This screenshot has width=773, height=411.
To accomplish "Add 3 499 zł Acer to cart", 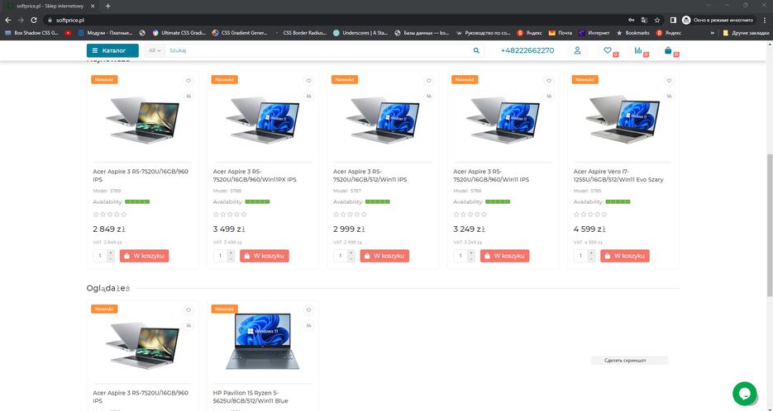I will [265, 256].
